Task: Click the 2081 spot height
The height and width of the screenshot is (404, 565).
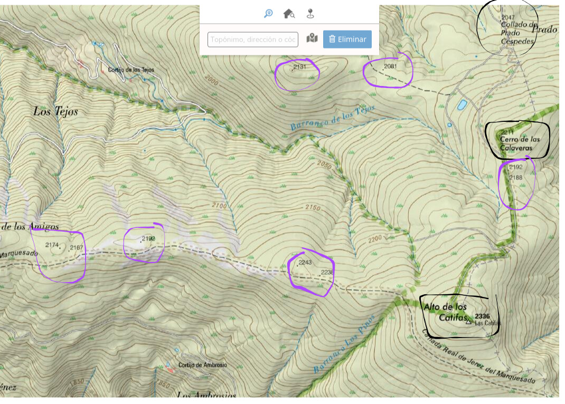Action: point(390,66)
